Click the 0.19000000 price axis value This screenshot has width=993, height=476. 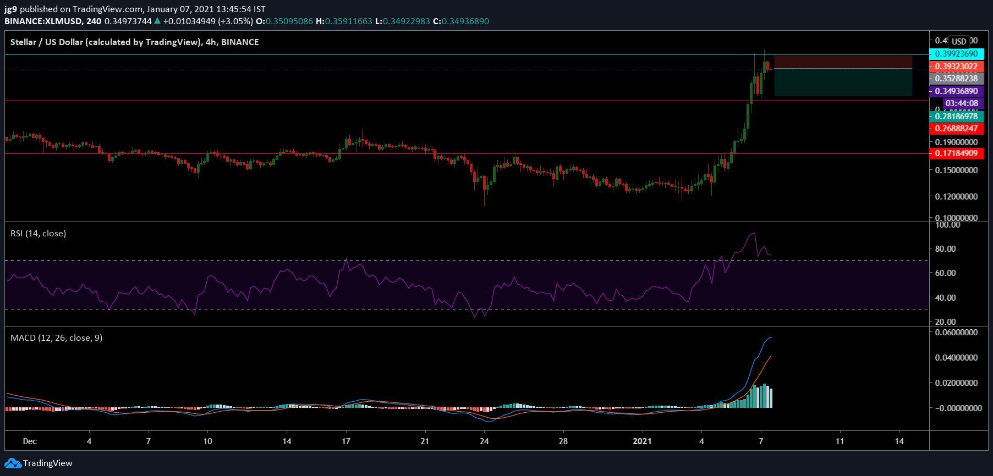coord(956,142)
